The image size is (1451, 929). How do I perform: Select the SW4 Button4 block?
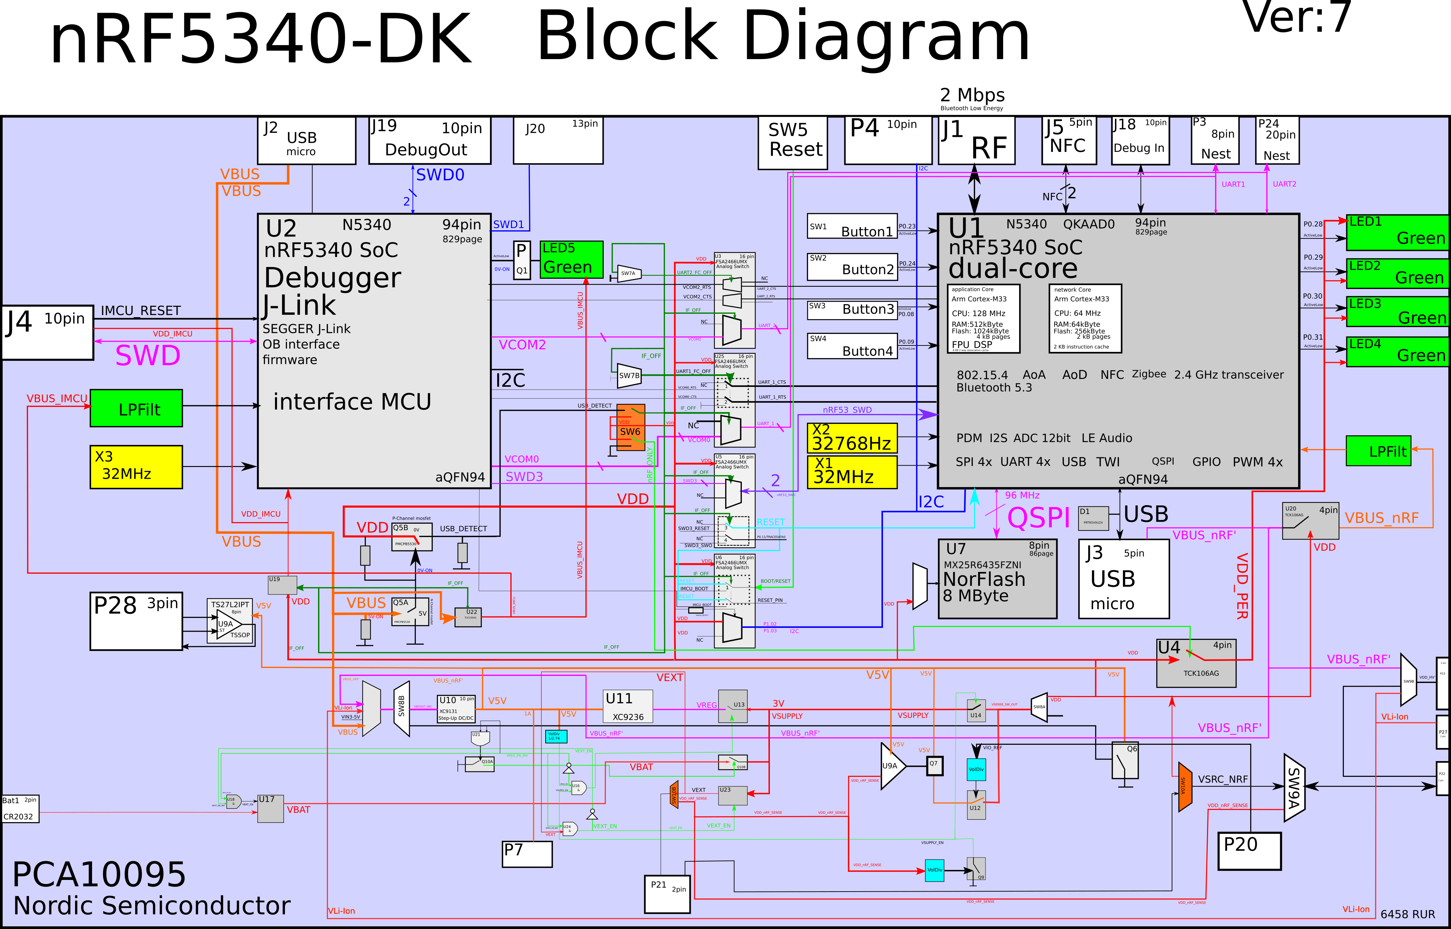pyautogui.click(x=852, y=346)
